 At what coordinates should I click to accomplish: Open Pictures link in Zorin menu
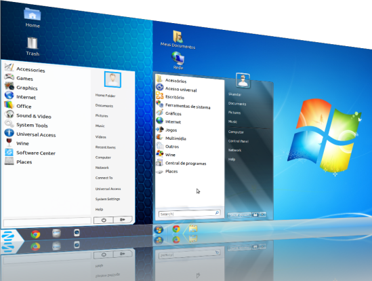[x=102, y=116]
